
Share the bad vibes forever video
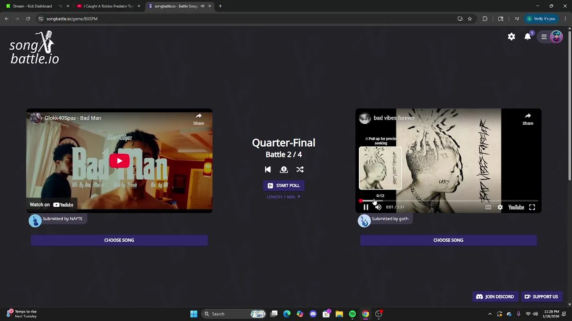coord(528,119)
